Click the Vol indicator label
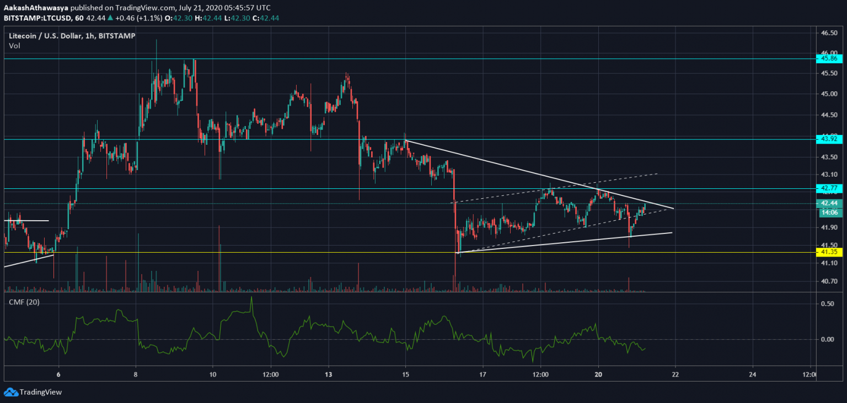 tap(14, 46)
